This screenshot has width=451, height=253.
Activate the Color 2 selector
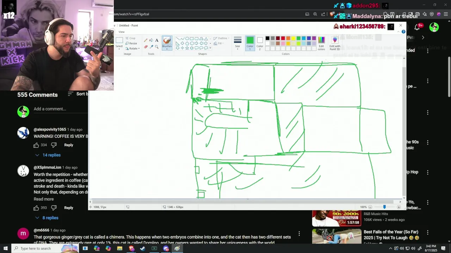point(260,43)
